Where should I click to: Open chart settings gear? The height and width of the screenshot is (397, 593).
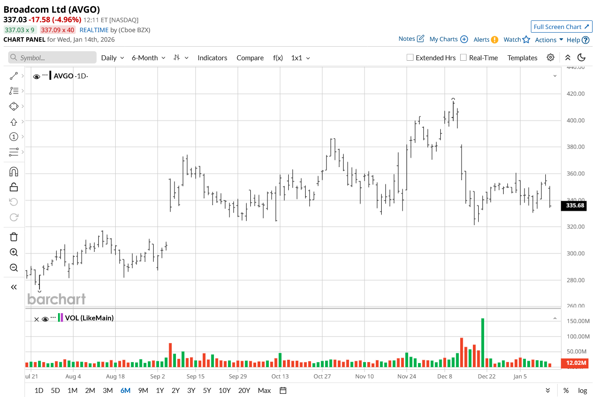[x=550, y=58]
